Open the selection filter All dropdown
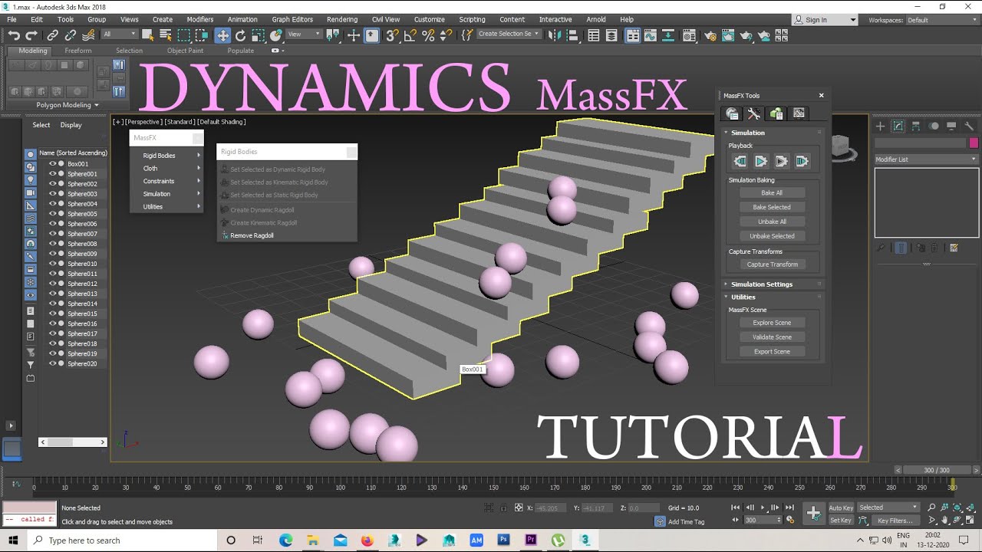The width and height of the screenshot is (982, 552). [x=120, y=34]
